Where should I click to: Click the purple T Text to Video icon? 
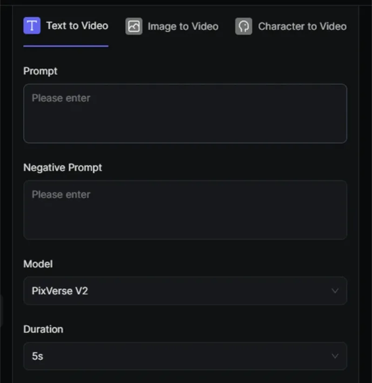[32, 26]
